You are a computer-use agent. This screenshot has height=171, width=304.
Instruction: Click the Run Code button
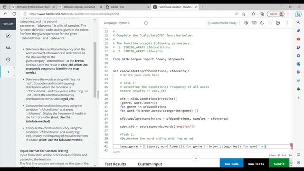tap(231, 164)
